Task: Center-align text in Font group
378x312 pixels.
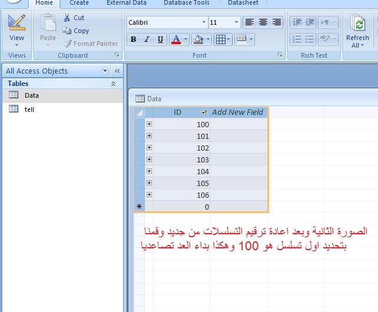Action: tap(263, 22)
